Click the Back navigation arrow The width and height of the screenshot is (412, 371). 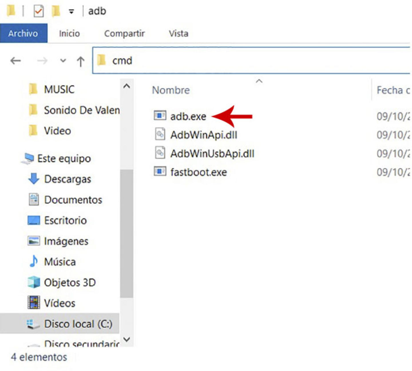[x=15, y=61]
